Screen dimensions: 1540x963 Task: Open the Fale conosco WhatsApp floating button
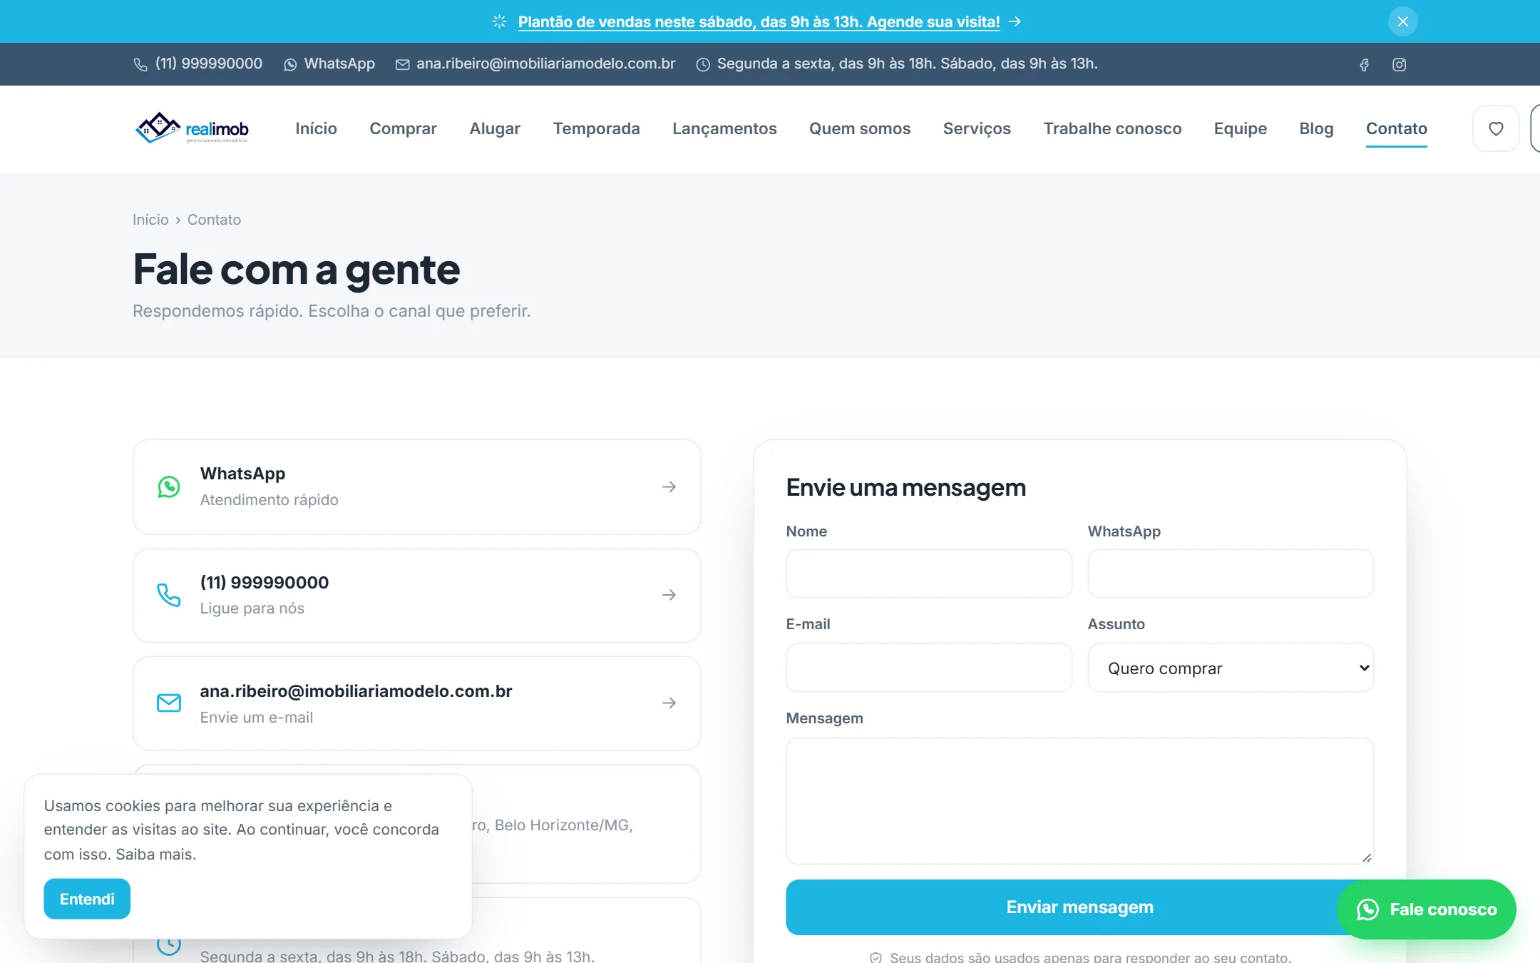click(1426, 909)
